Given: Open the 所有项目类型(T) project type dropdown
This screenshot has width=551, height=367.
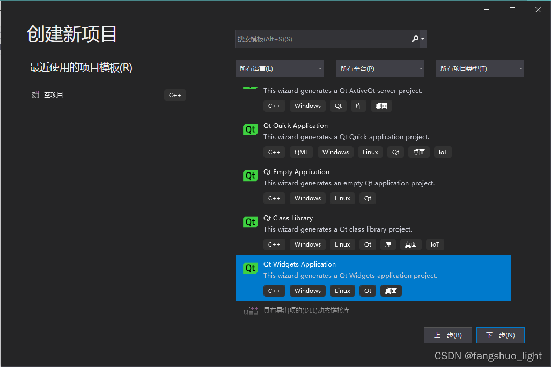Looking at the screenshot, I should (x=480, y=68).
